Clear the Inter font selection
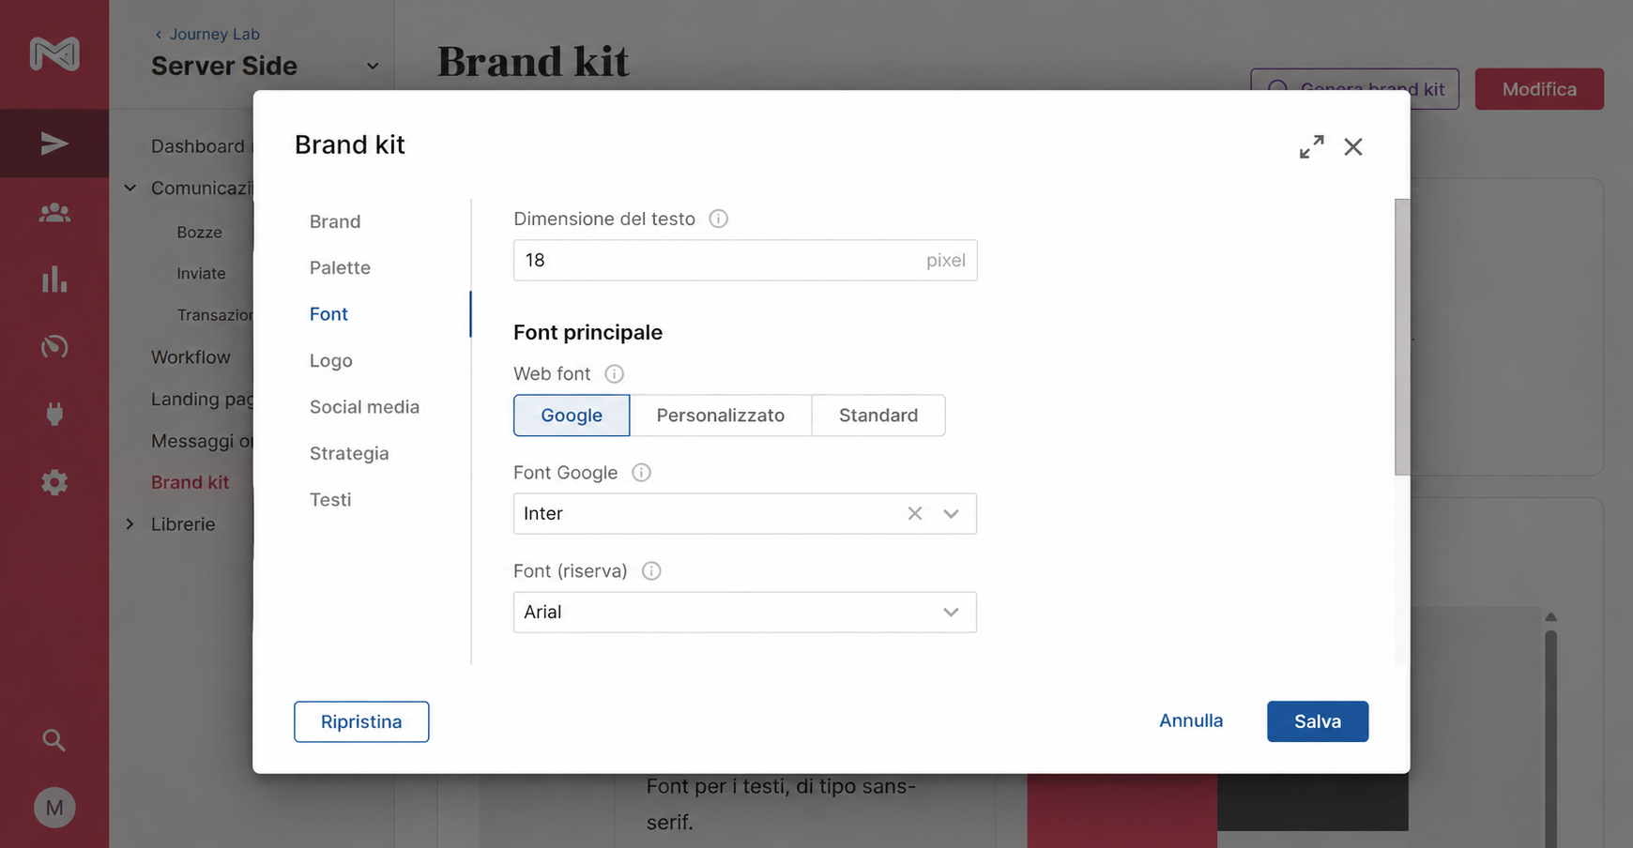 tap(915, 513)
